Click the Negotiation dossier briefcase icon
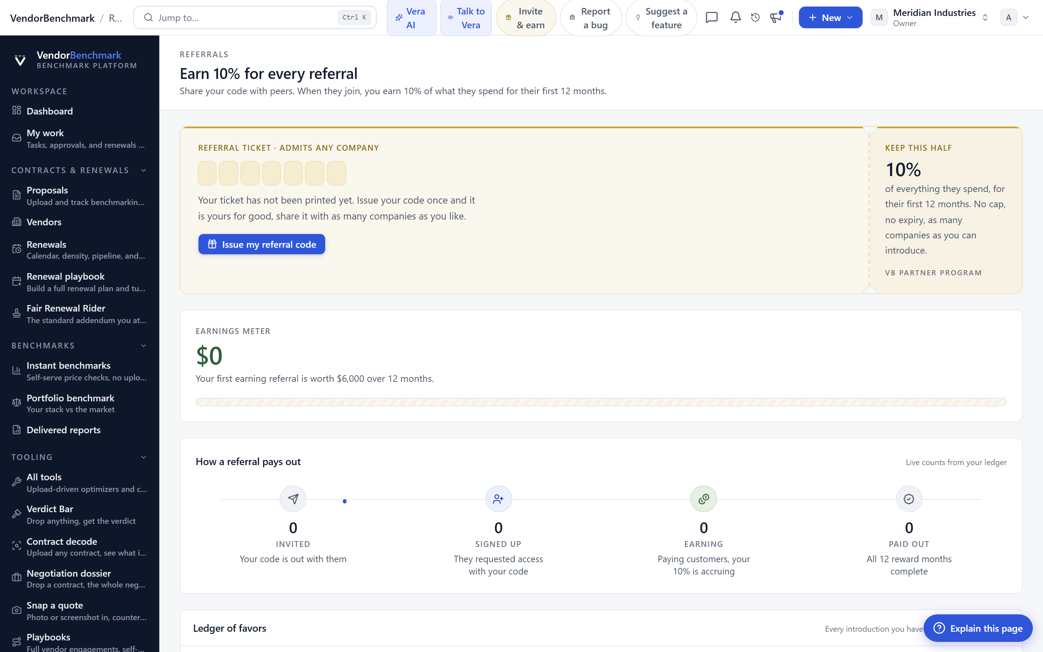This screenshot has height=652, width=1043. (16, 578)
